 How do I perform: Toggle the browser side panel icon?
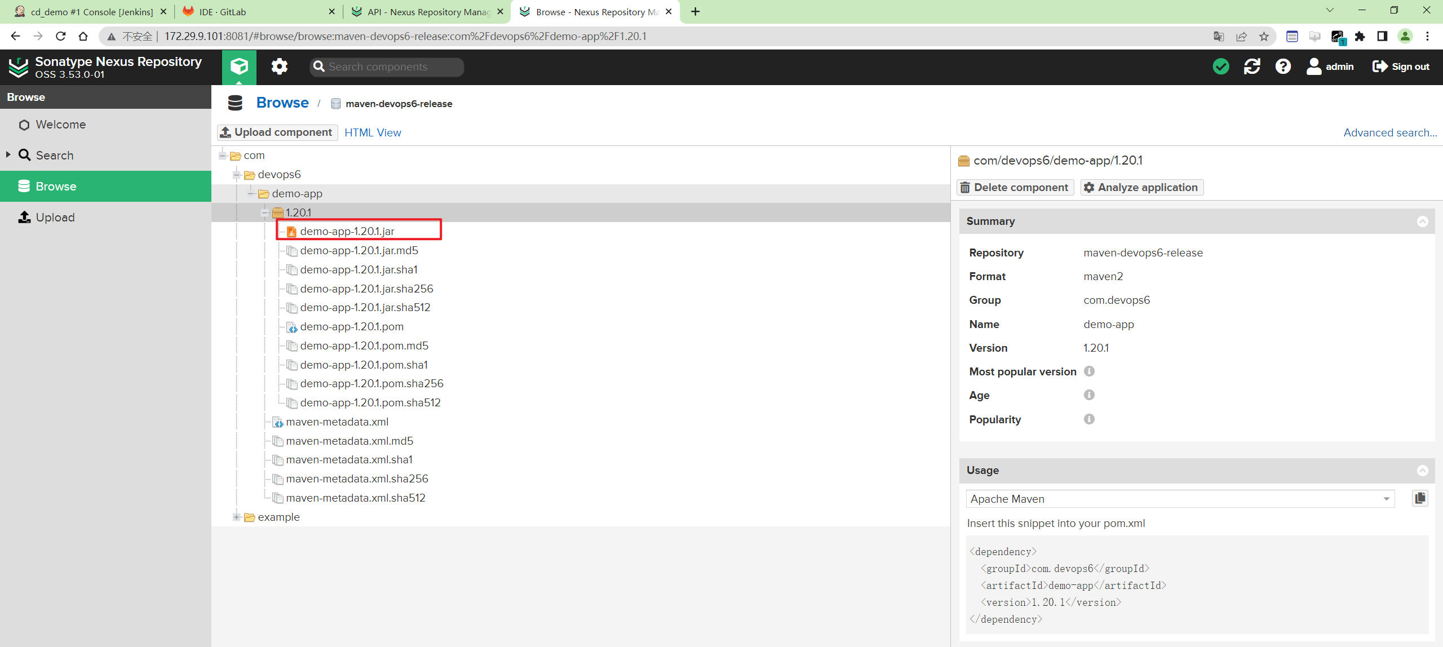[x=1382, y=36]
